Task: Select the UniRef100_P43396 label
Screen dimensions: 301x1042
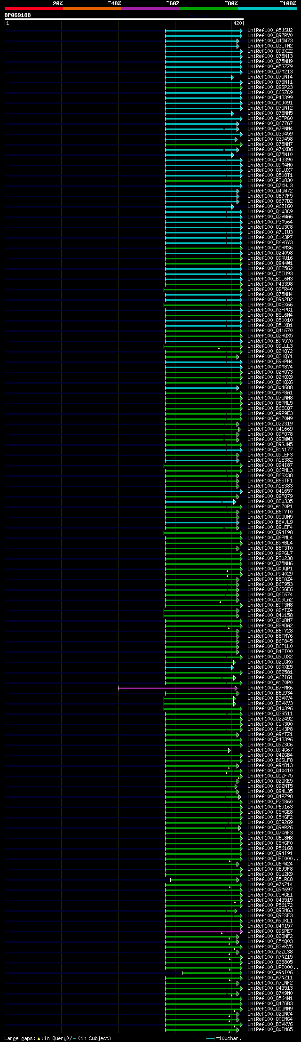Action: coord(270,740)
